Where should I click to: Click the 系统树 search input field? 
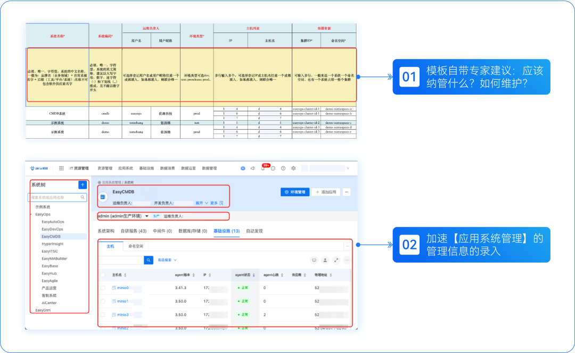[x=57, y=197]
